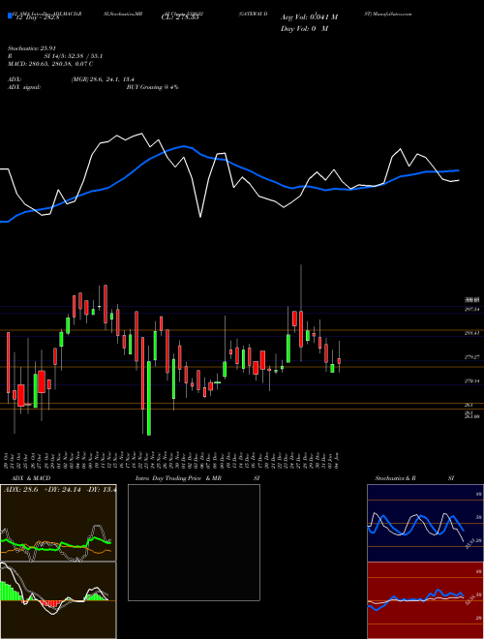Open the blue Stochastics thumbnail chart
484x639 pixels.
pos(425,523)
